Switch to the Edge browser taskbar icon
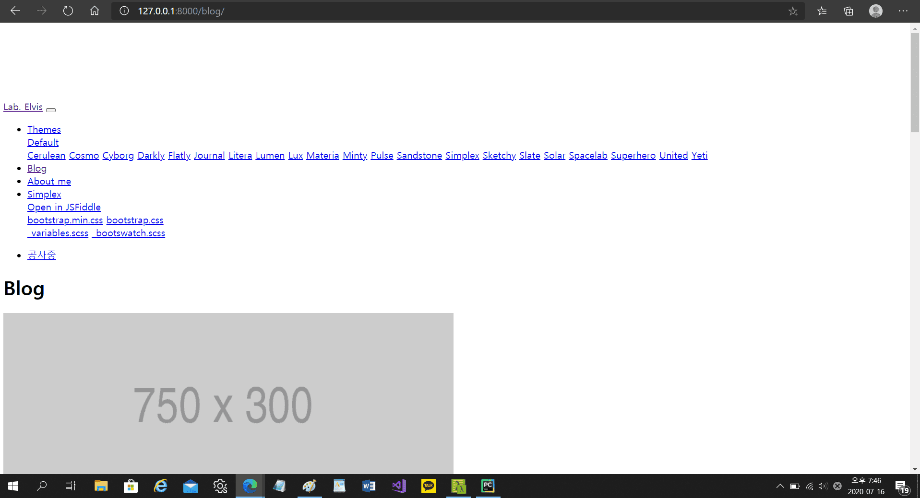The height and width of the screenshot is (498, 920). pos(250,486)
